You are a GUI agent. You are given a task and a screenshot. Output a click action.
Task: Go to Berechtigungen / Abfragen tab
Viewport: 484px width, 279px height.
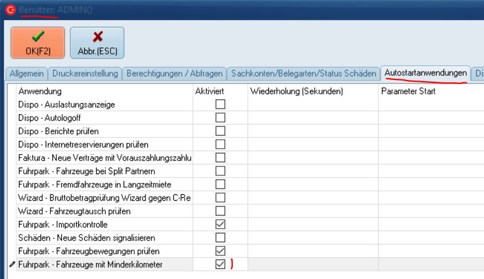pyautogui.click(x=175, y=73)
